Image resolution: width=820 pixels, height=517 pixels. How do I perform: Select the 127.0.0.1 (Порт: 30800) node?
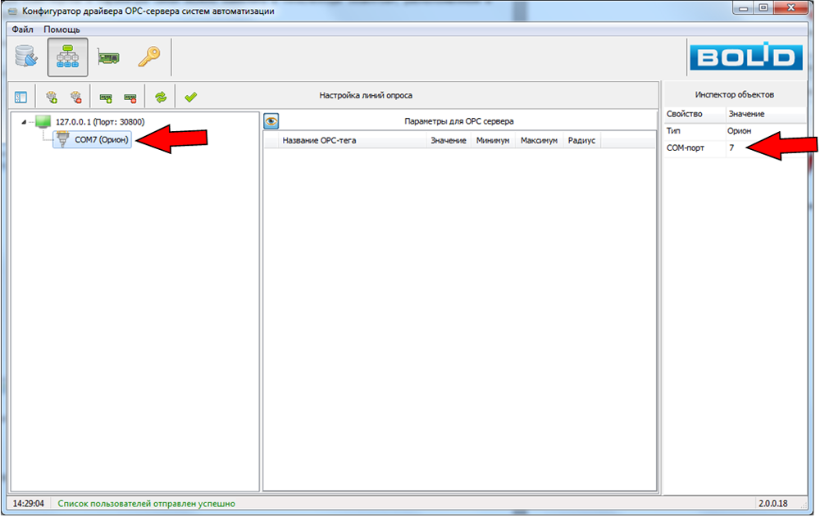click(99, 122)
